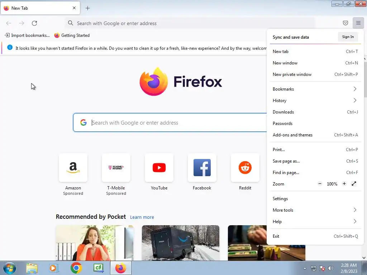Open the woman with pencil article thumbnail
The width and height of the screenshot is (367, 275).
[95, 243]
